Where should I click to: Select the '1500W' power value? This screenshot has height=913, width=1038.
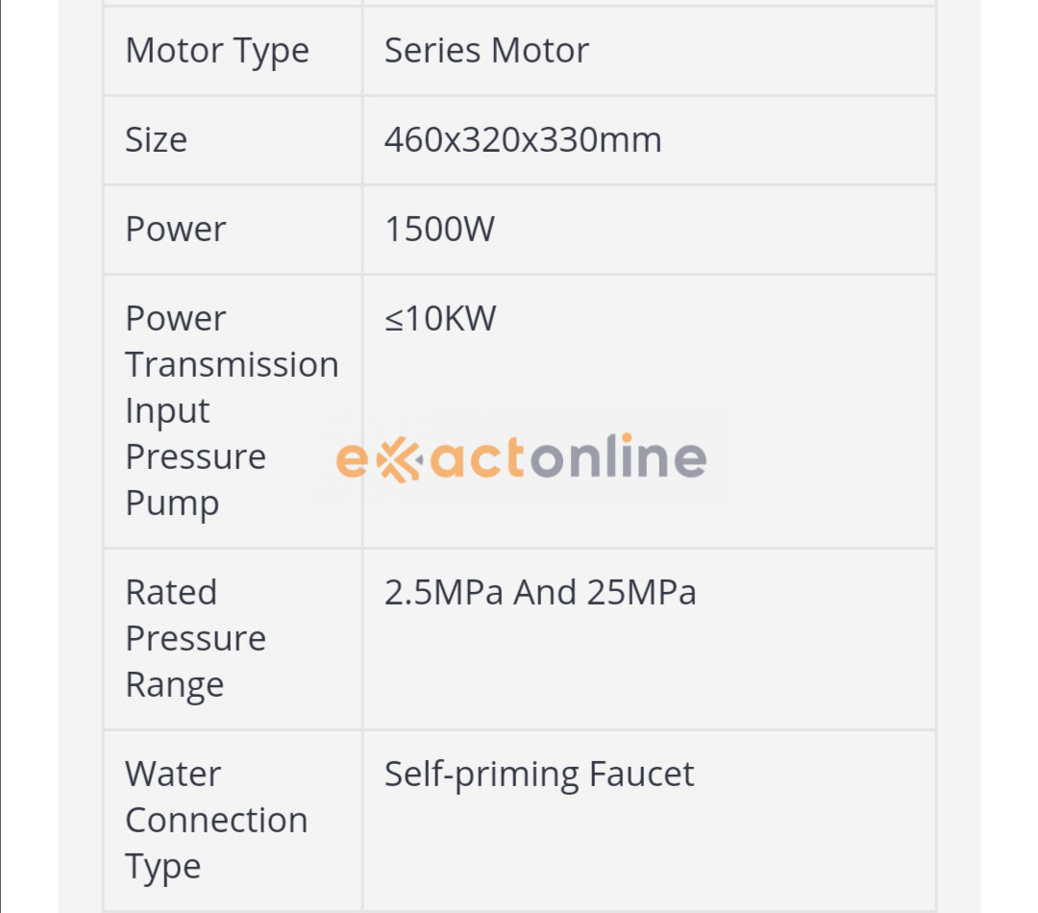439,230
